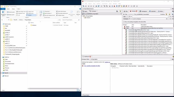Click the Update now link in Dashboard

(x=108, y=62)
